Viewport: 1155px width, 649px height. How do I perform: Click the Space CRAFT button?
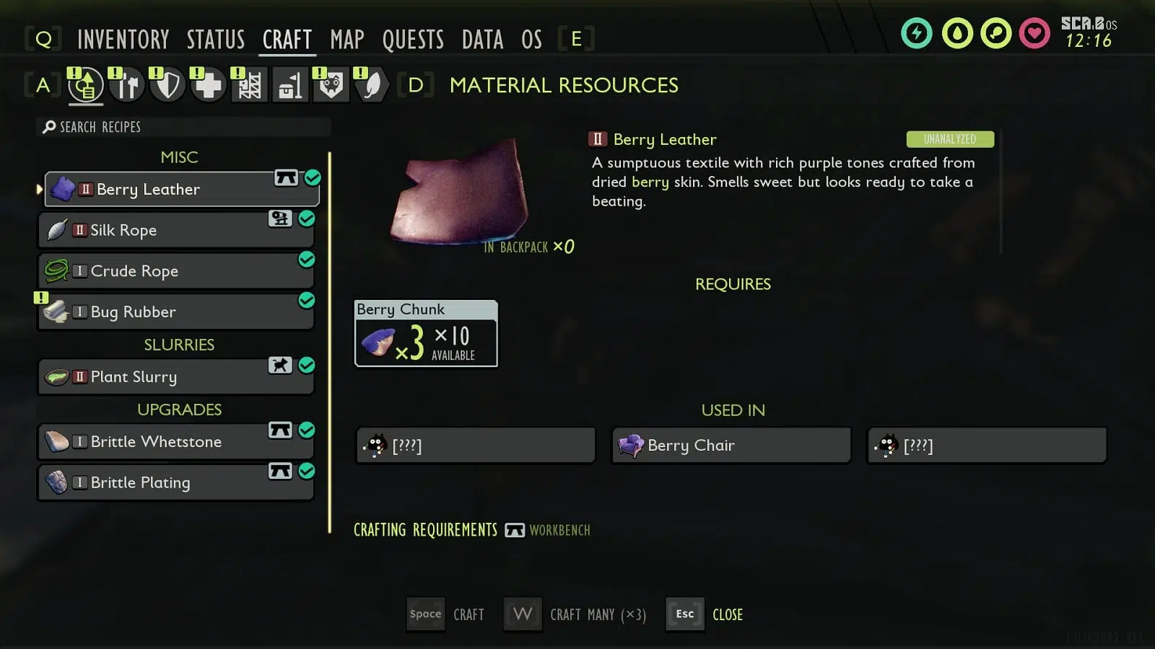click(x=445, y=614)
